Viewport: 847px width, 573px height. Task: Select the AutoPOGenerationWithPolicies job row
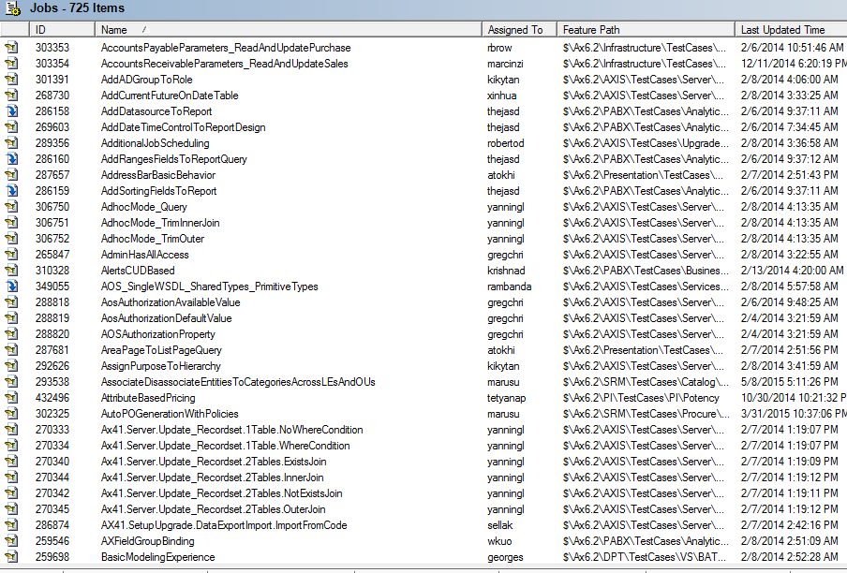pyautogui.click(x=170, y=414)
